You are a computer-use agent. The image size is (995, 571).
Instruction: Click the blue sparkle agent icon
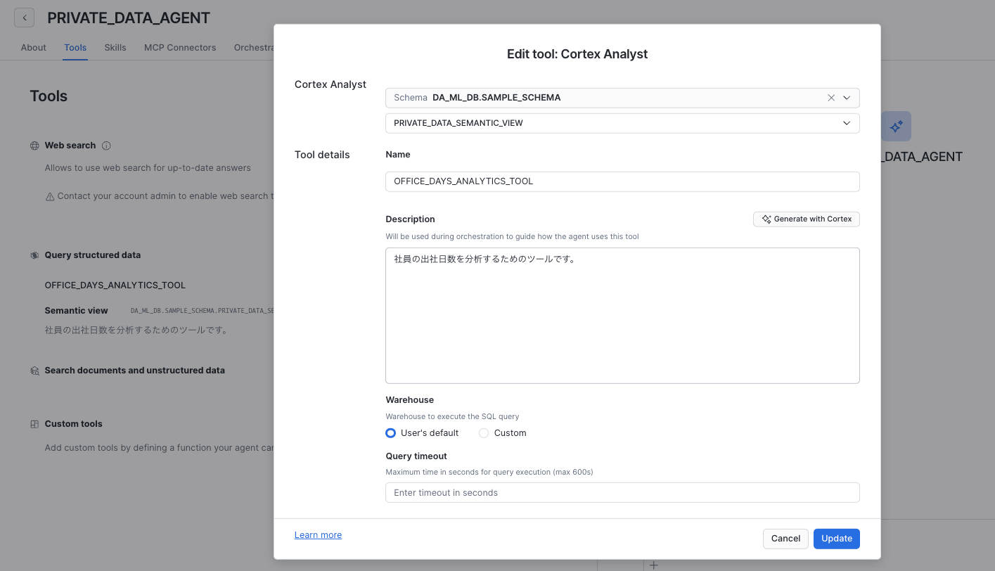coord(896,127)
